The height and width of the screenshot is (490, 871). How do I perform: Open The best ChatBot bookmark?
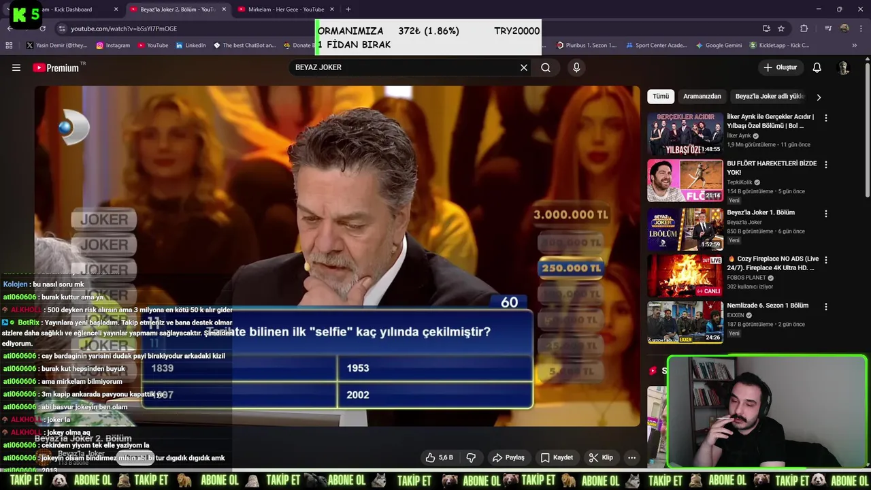244,46
